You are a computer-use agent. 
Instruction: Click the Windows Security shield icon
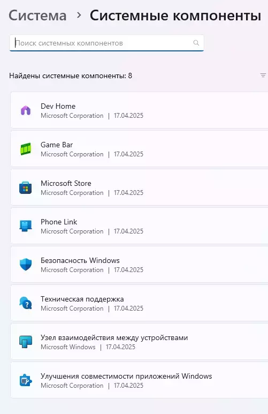[x=26, y=265]
